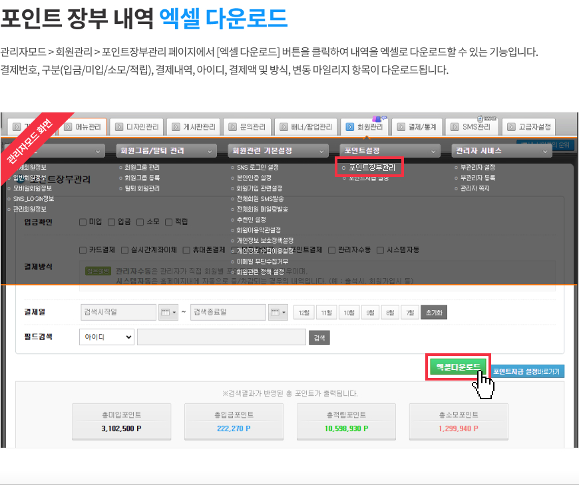
Task: Open the start date calendar picker icon
Action: coord(168,312)
